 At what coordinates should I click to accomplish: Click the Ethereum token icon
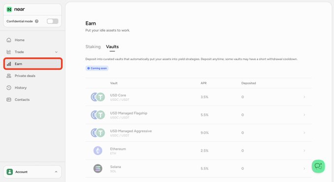pyautogui.click(x=98, y=151)
